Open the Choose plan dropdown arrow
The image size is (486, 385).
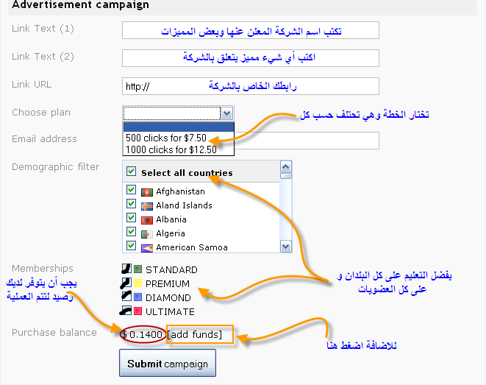click(227, 113)
